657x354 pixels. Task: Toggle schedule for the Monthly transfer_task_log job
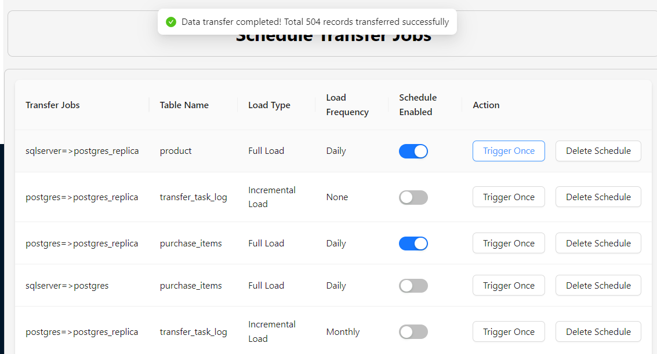(413, 332)
